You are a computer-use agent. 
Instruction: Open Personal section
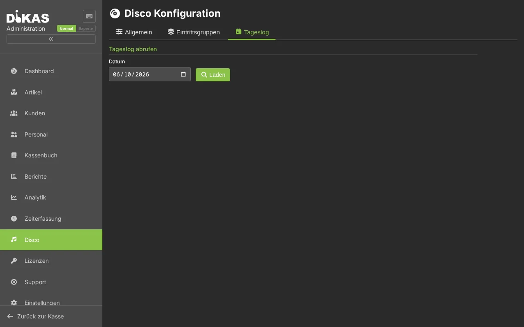[51, 134]
